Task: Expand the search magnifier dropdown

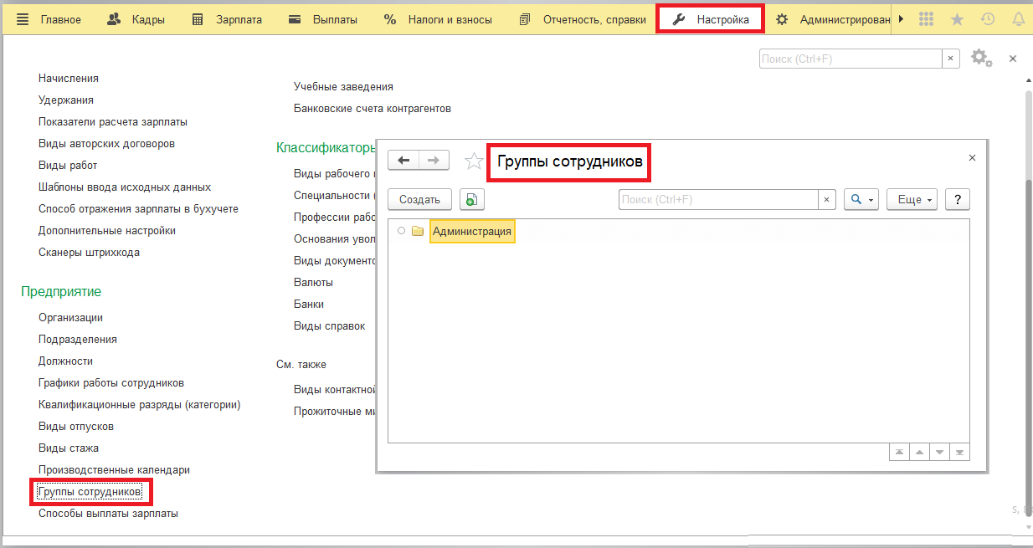Action: coord(861,199)
